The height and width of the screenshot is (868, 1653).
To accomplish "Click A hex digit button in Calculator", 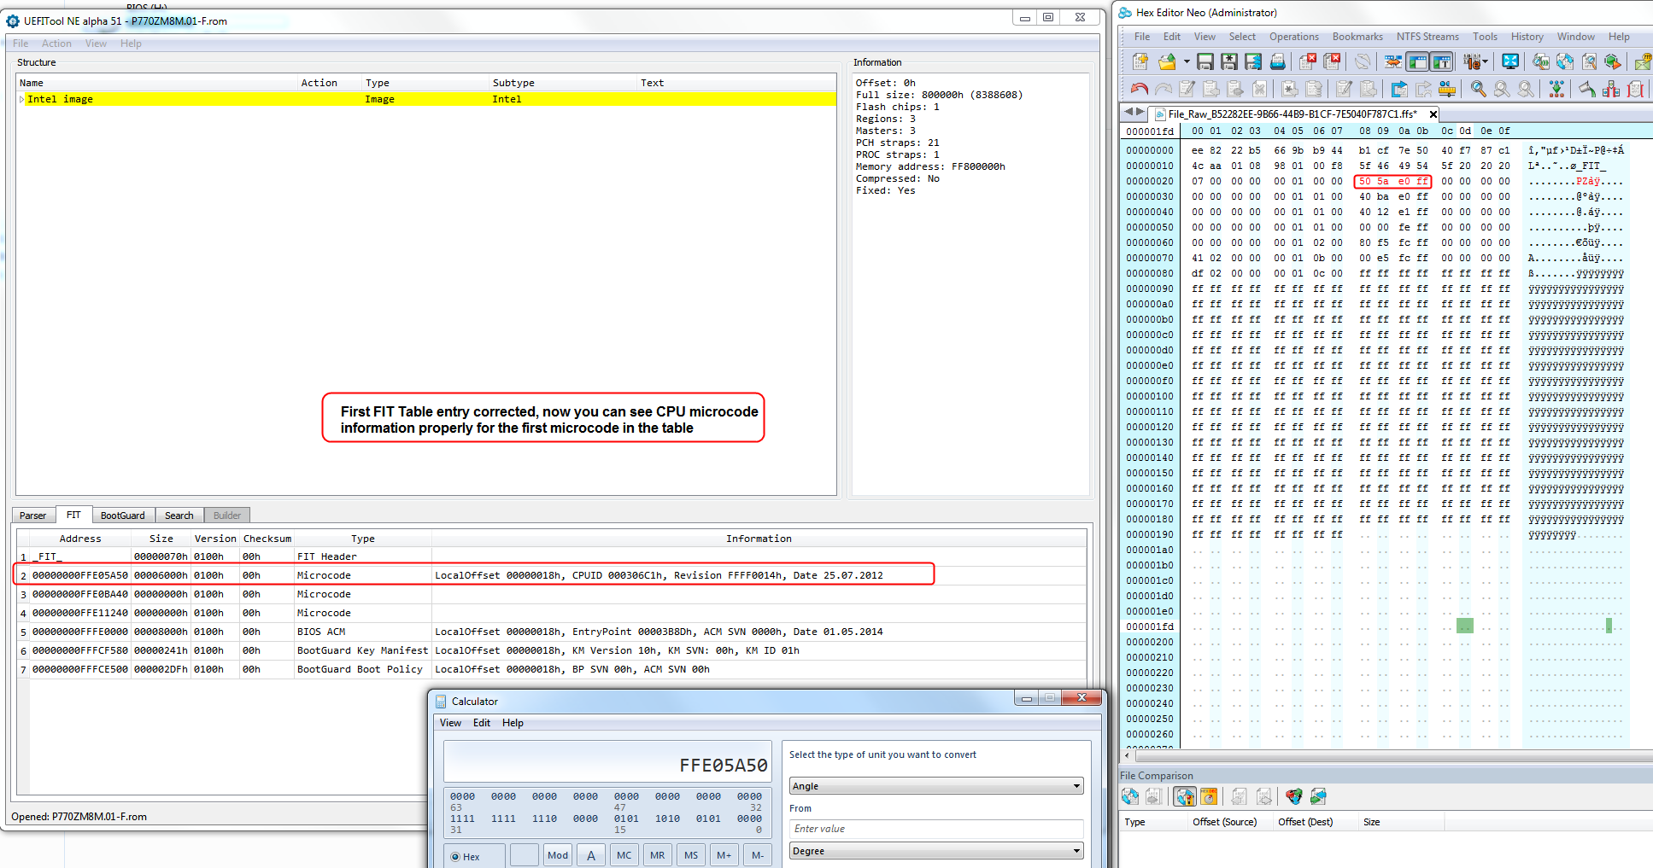I will point(591,855).
